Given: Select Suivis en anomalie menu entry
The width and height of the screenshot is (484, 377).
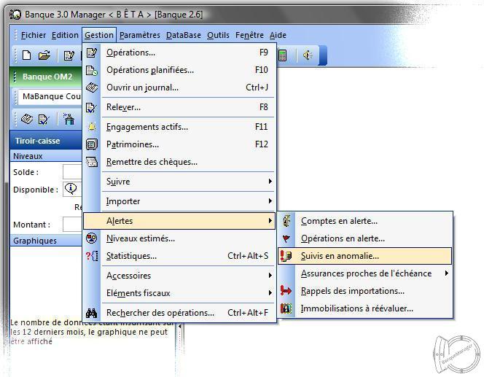Looking at the screenshot, I should (340, 256).
